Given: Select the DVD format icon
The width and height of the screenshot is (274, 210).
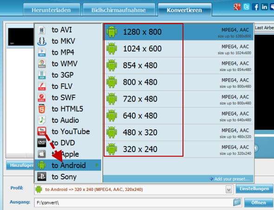Looking at the screenshot, I should tap(42, 143).
